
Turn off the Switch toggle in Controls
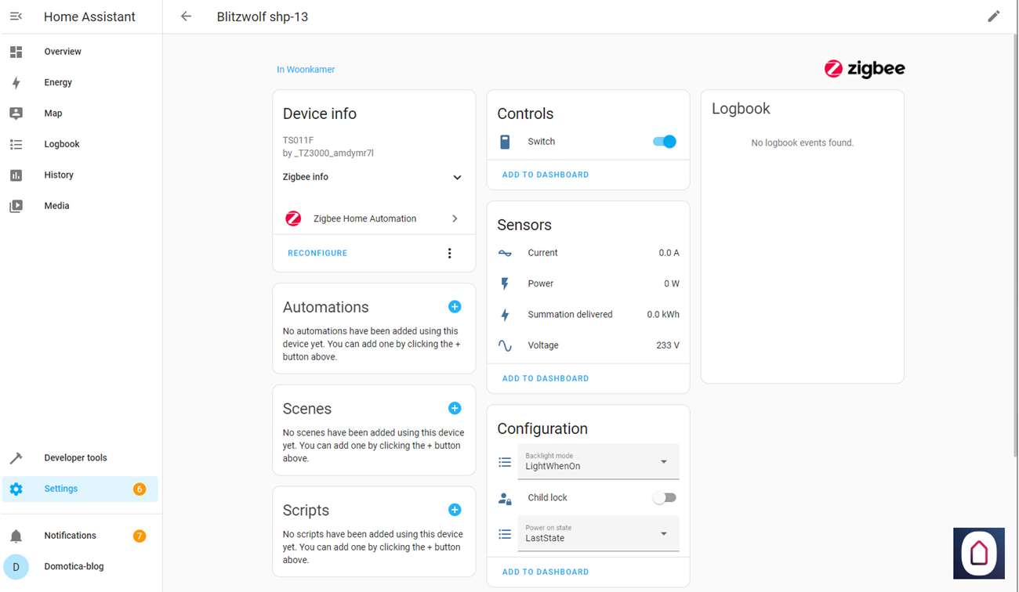coord(664,142)
